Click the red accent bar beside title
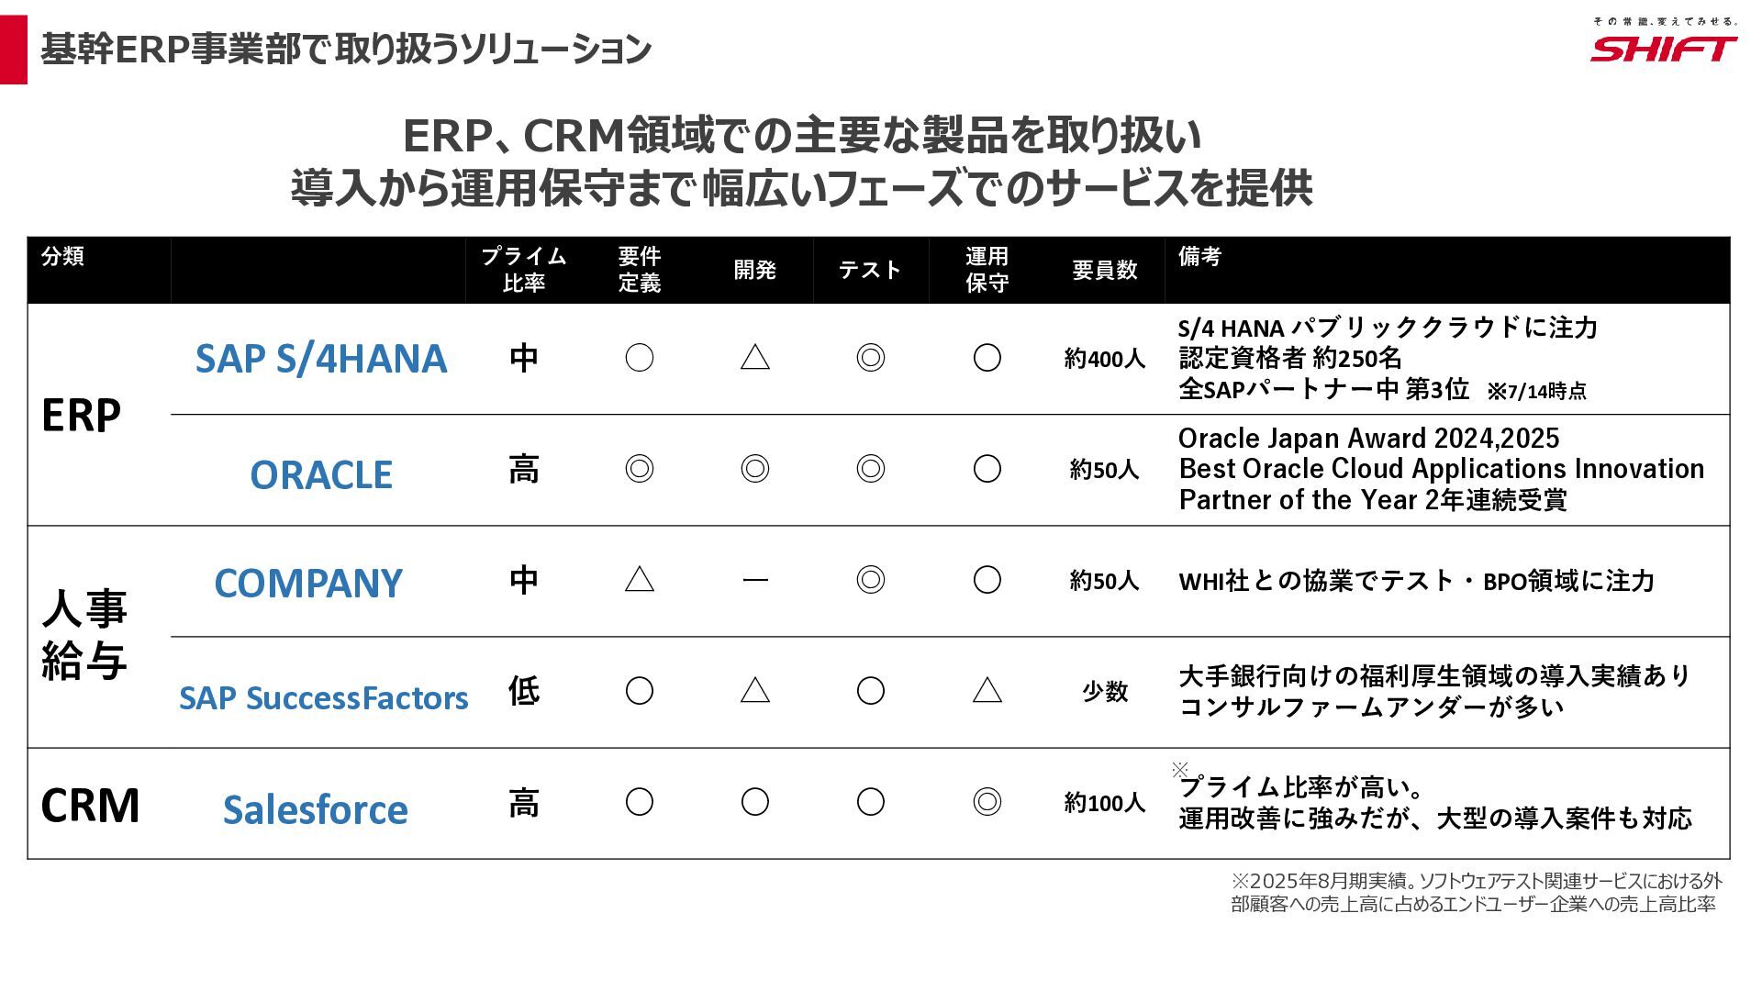 click(x=14, y=50)
